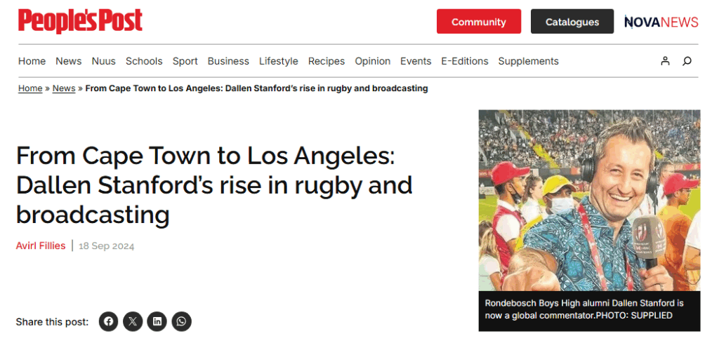Share article via LinkedIn icon
Screen dimensions: 719x350
[x=157, y=322]
